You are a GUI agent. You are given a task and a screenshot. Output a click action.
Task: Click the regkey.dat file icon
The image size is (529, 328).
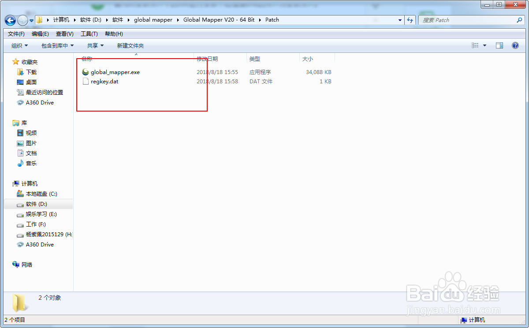pyautogui.click(x=86, y=81)
